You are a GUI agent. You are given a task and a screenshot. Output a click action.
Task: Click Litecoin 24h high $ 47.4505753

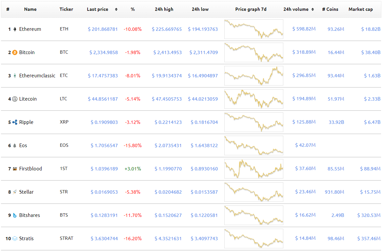point(167,99)
